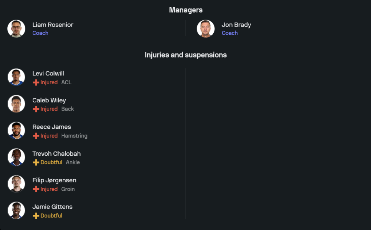Click Jon Brady's manager photo

pyautogui.click(x=206, y=29)
